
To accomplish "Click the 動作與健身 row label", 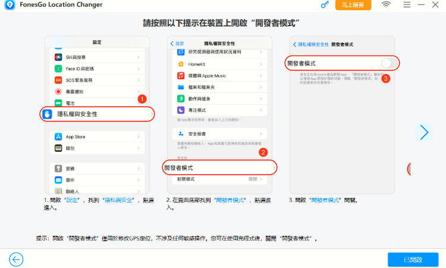I will (199, 99).
